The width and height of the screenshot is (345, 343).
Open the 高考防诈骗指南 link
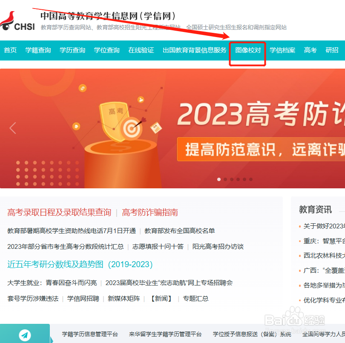click(150, 213)
